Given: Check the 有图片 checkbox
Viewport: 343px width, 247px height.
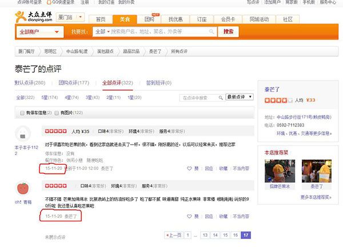Looking at the screenshot, I should click(57, 113).
